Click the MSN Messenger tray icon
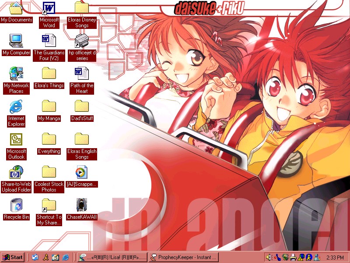 click(x=316, y=257)
